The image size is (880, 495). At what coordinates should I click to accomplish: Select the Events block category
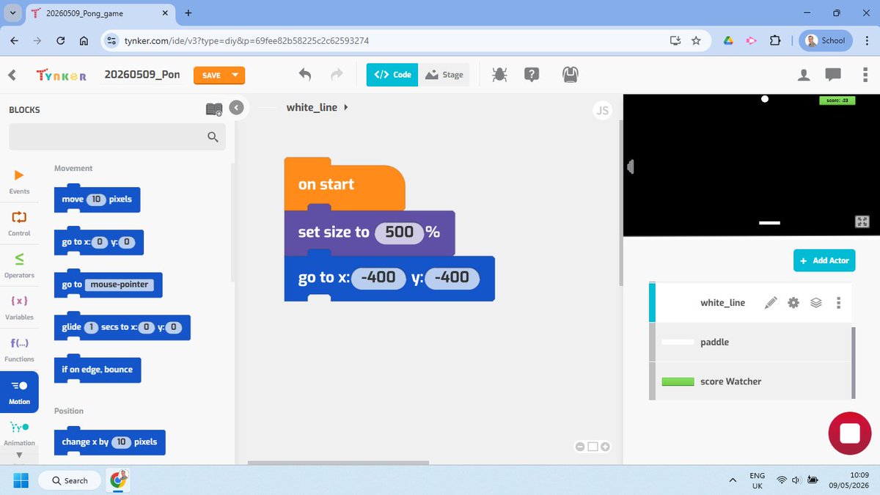[x=19, y=181]
